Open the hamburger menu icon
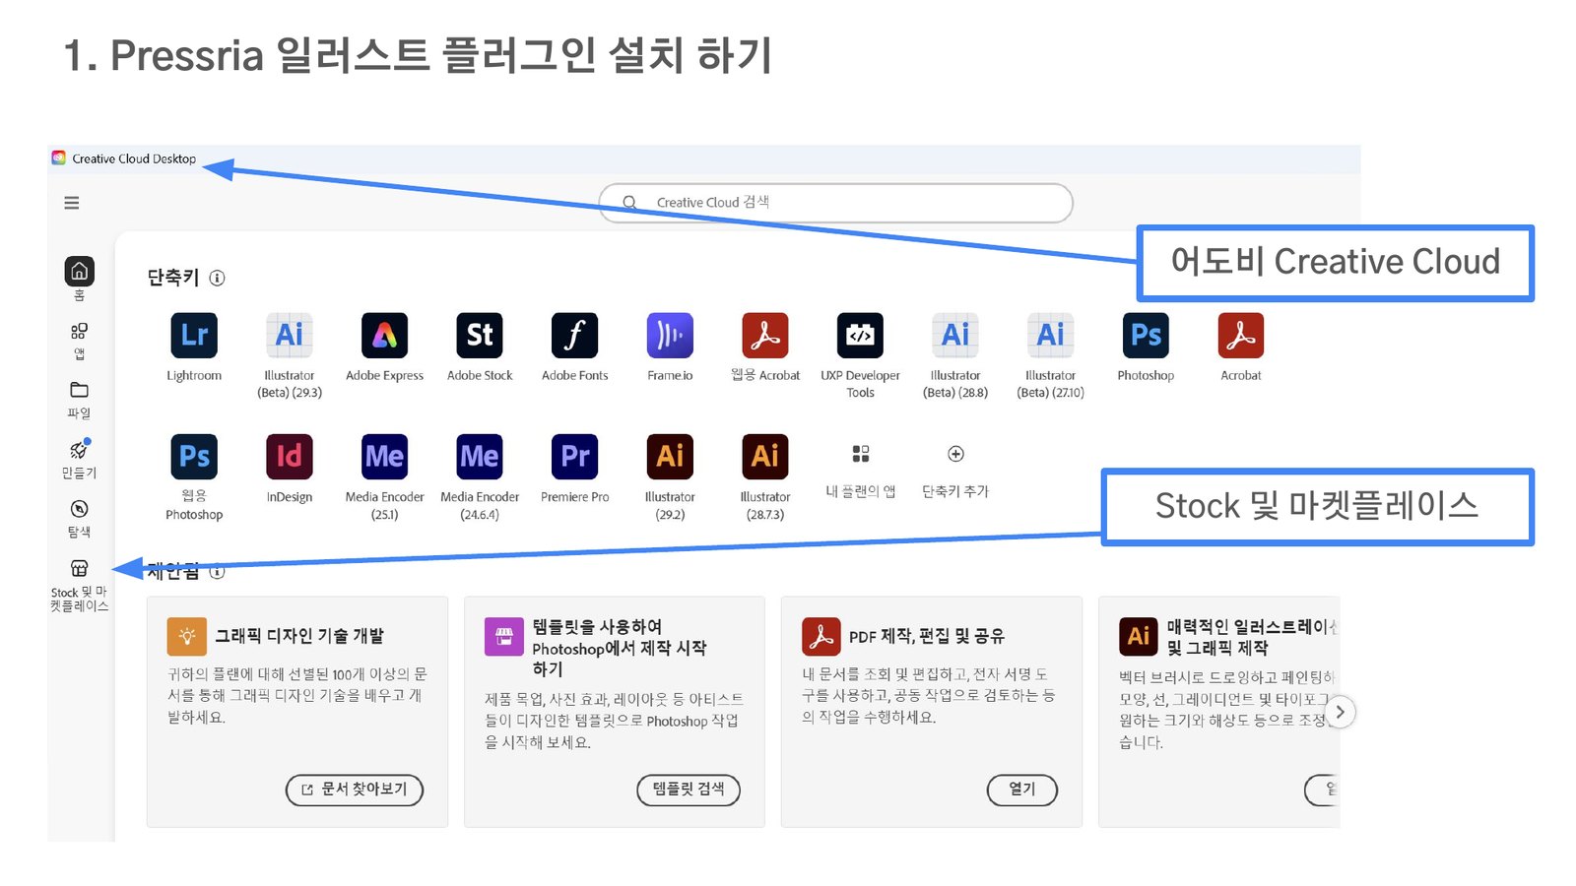Viewport: 1576px width, 886px height. coord(72,203)
